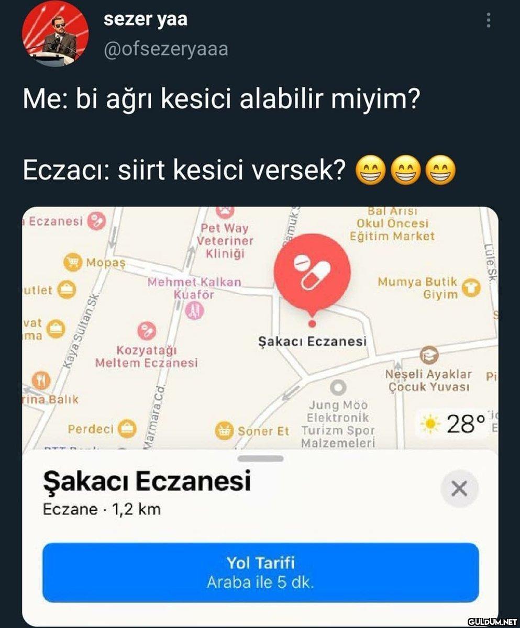The width and height of the screenshot is (520, 628).
Task: Tap the restaurant fork-knife icon near Balık
Action: click(x=41, y=379)
